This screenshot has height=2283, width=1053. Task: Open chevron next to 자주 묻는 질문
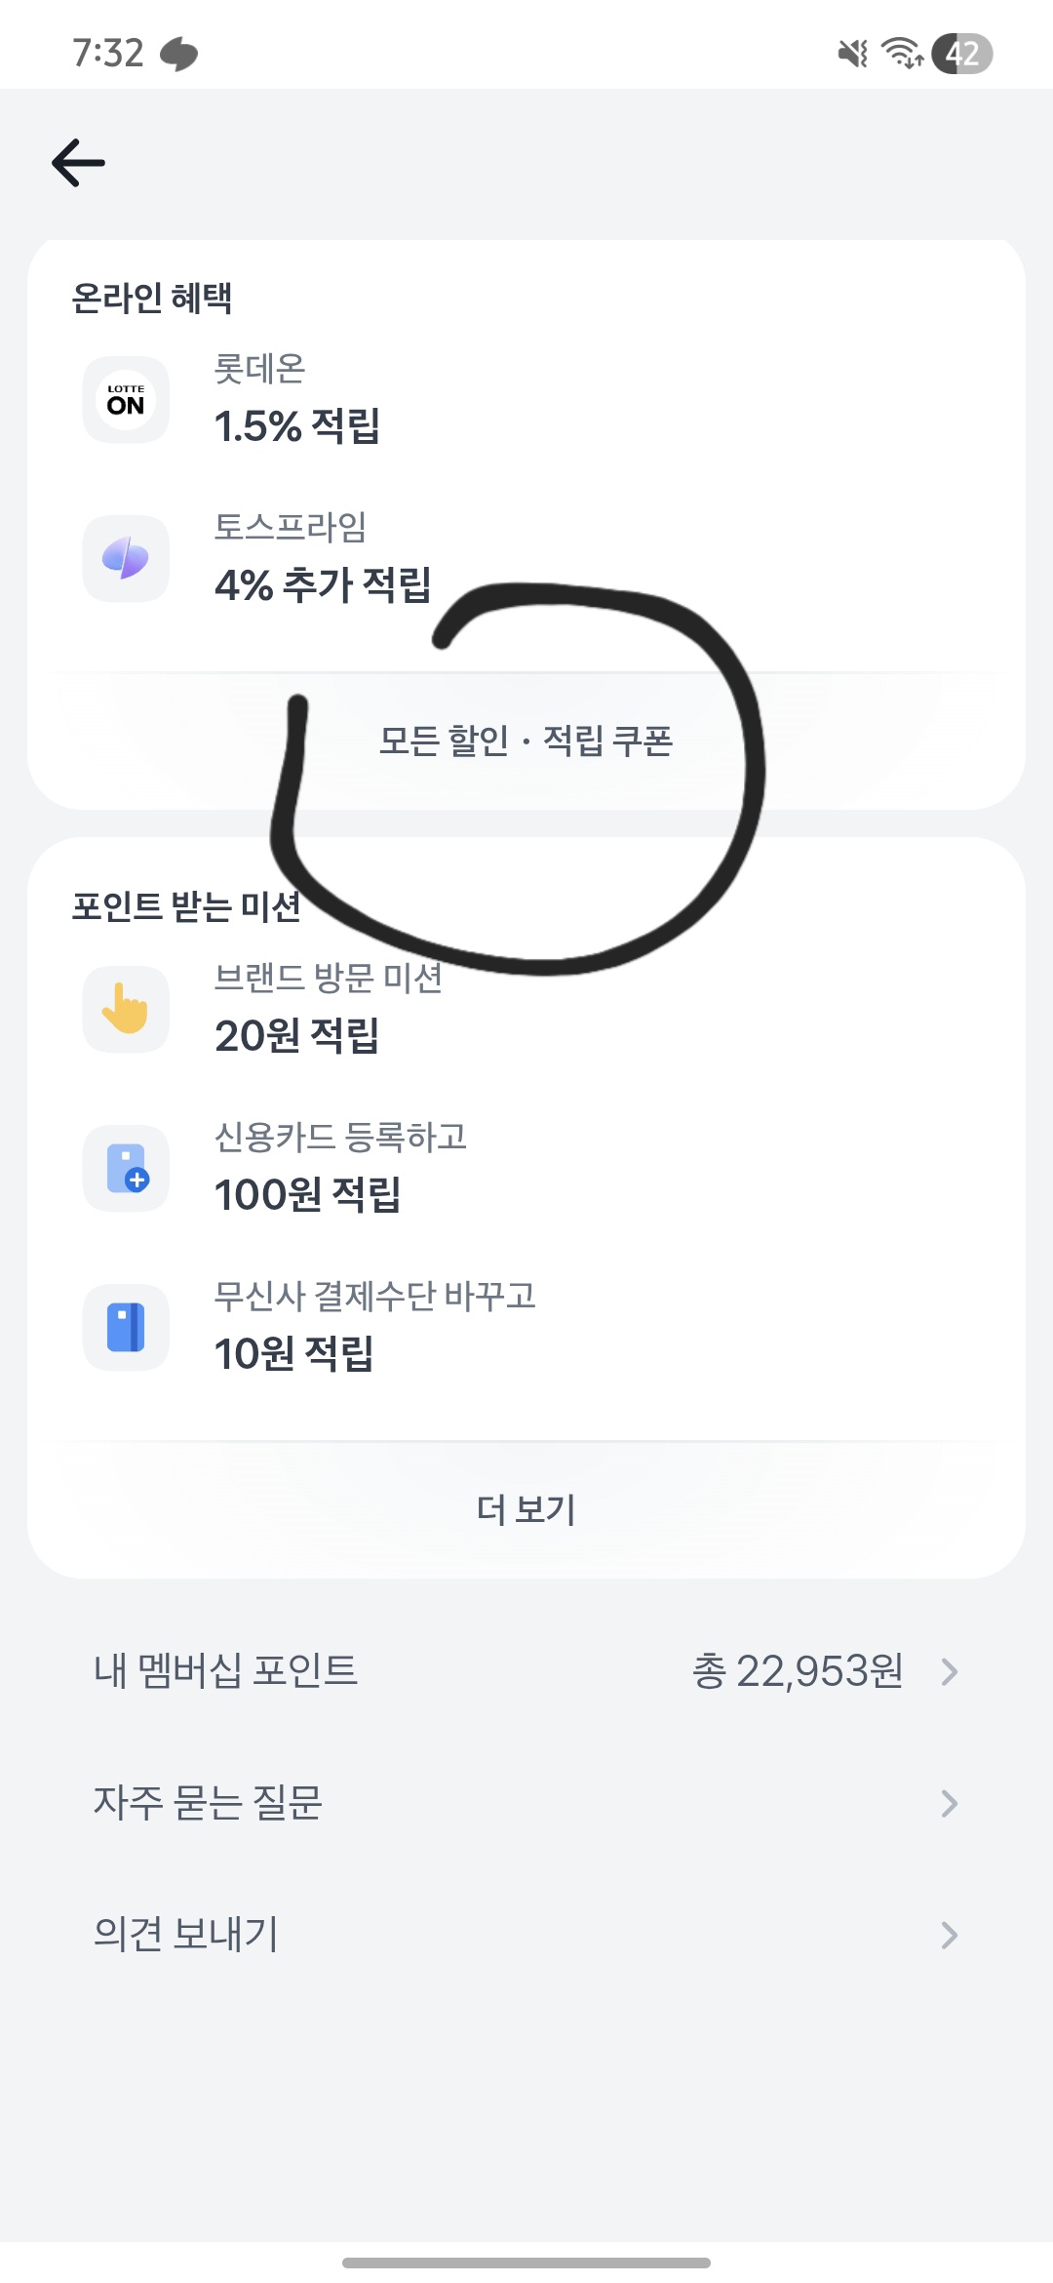[x=949, y=1803]
